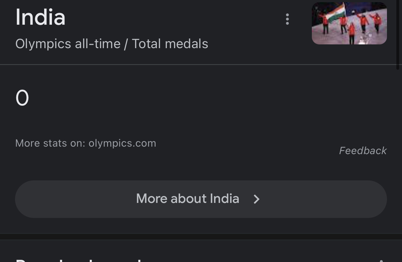
Task: Click the Total medals breadcrumb text
Action: click(170, 44)
